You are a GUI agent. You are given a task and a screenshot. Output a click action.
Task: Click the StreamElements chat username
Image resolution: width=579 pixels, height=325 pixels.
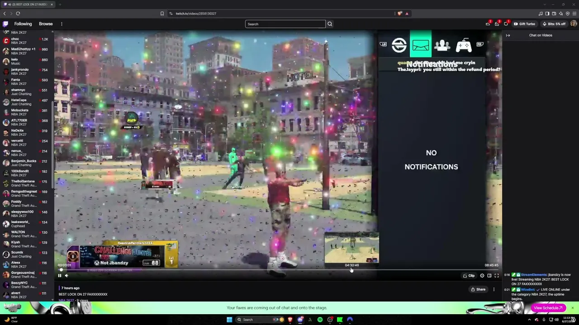point(534,274)
